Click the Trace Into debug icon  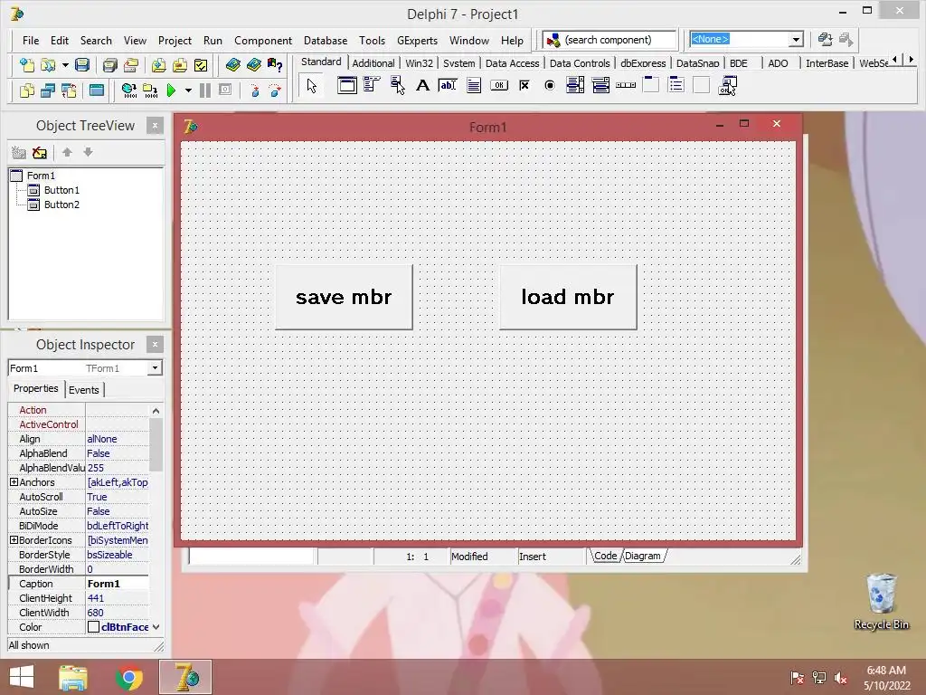click(x=255, y=90)
